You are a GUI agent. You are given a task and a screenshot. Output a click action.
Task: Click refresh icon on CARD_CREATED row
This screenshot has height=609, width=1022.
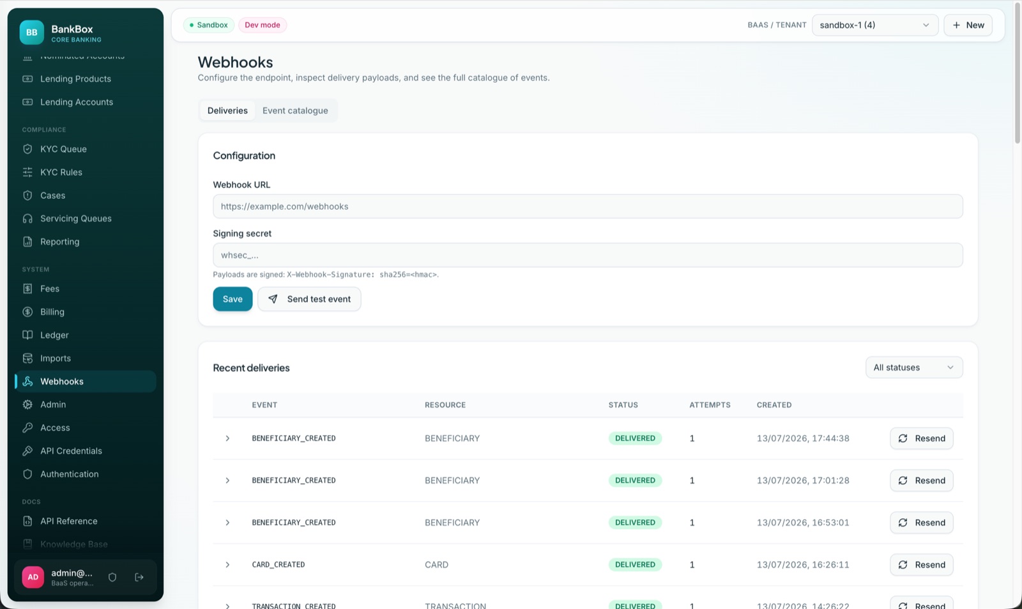pos(903,565)
